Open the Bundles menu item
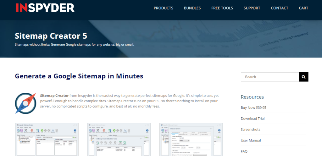This screenshot has width=322, height=156. coord(192,8)
